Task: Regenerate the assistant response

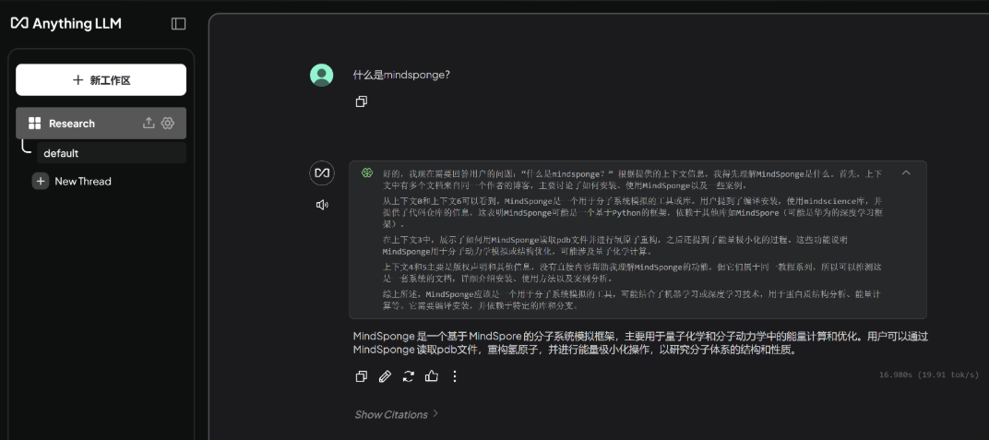Action: point(408,376)
